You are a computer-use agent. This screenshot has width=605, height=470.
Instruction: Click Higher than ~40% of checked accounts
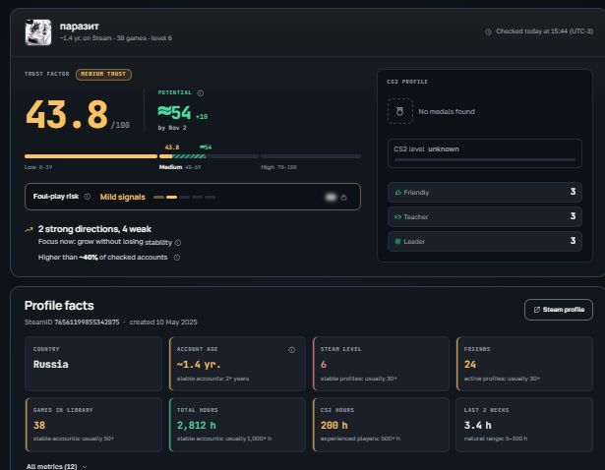tap(102, 258)
